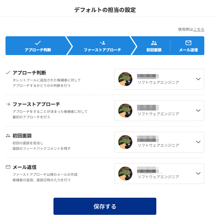
Task: Click the checkmark icon beside the アプローチ判断 heading
Action: click(x=8, y=73)
